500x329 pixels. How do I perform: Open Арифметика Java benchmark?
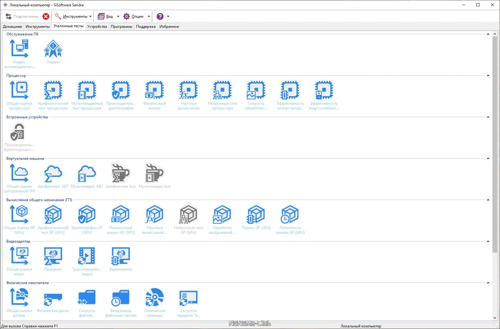121,176
